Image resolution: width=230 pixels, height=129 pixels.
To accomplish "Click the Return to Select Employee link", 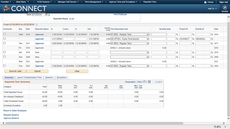I will tap(15, 111).
